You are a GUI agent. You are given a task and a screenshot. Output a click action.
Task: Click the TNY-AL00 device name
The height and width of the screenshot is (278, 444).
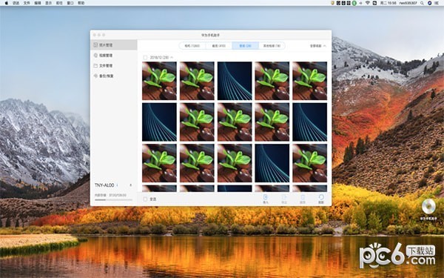coord(104,185)
